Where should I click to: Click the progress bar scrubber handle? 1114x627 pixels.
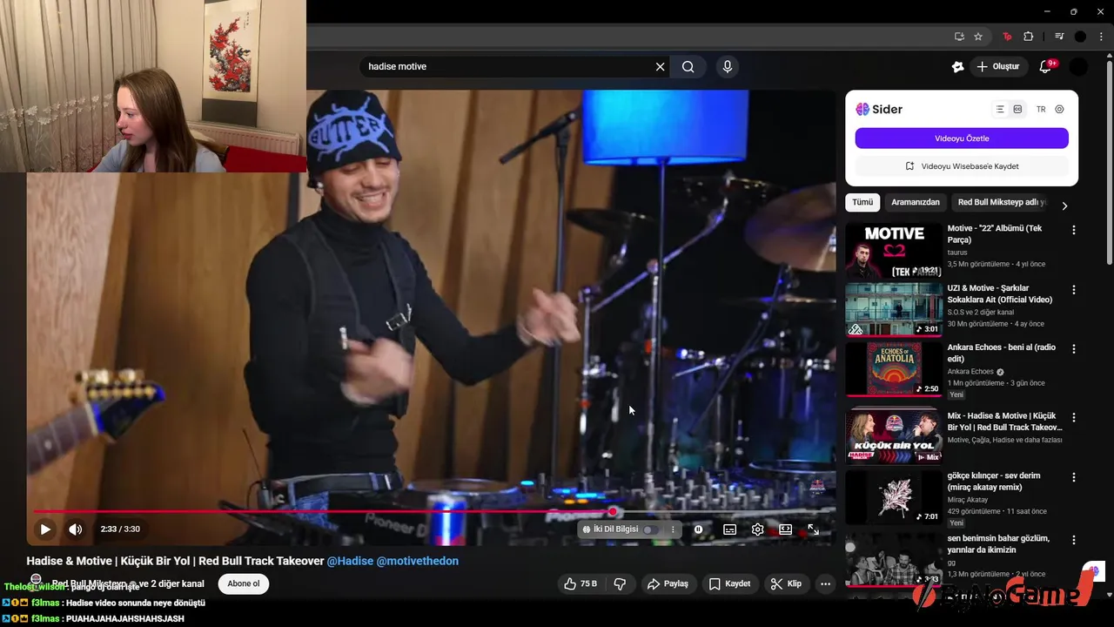(x=613, y=511)
